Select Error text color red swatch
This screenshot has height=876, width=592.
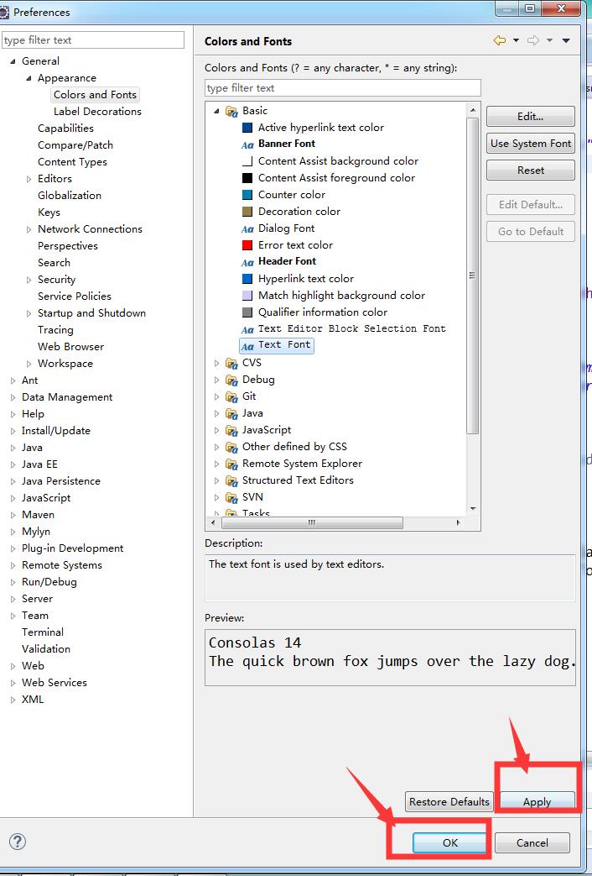(x=247, y=245)
